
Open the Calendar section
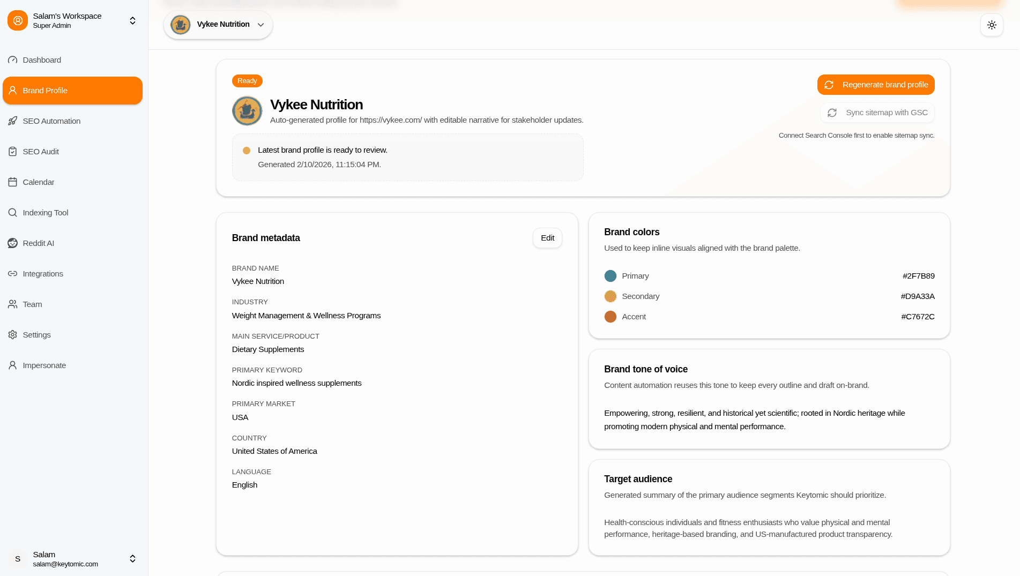(38, 182)
